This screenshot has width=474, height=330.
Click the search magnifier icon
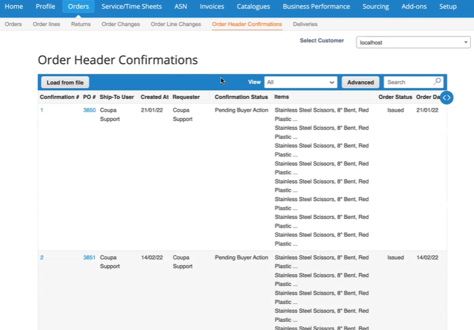[x=437, y=81]
